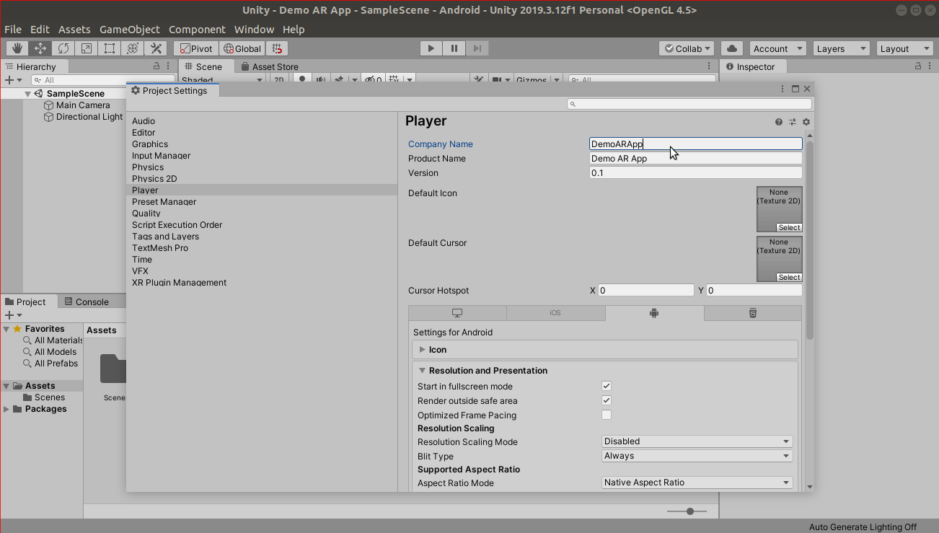
Task: Adjust the asset icon size slider
Action: 687,511
